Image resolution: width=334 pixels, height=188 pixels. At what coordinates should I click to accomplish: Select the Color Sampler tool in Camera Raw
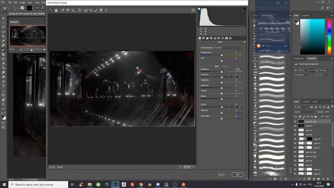coord(67,10)
